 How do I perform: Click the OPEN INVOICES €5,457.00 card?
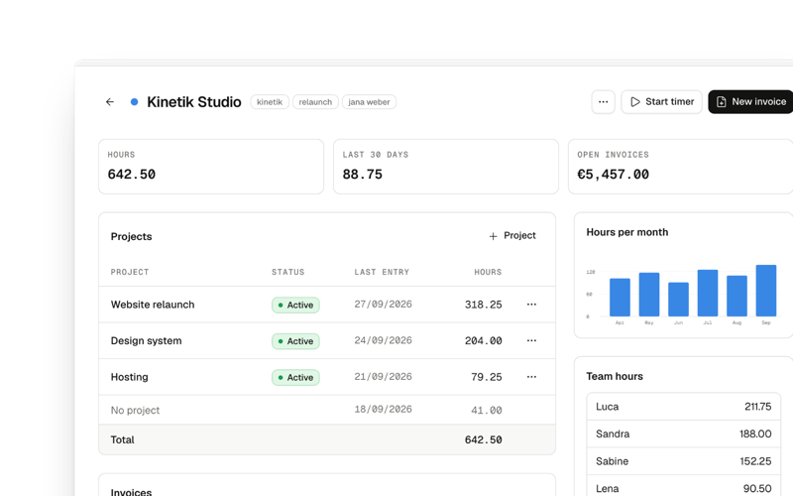(681, 167)
